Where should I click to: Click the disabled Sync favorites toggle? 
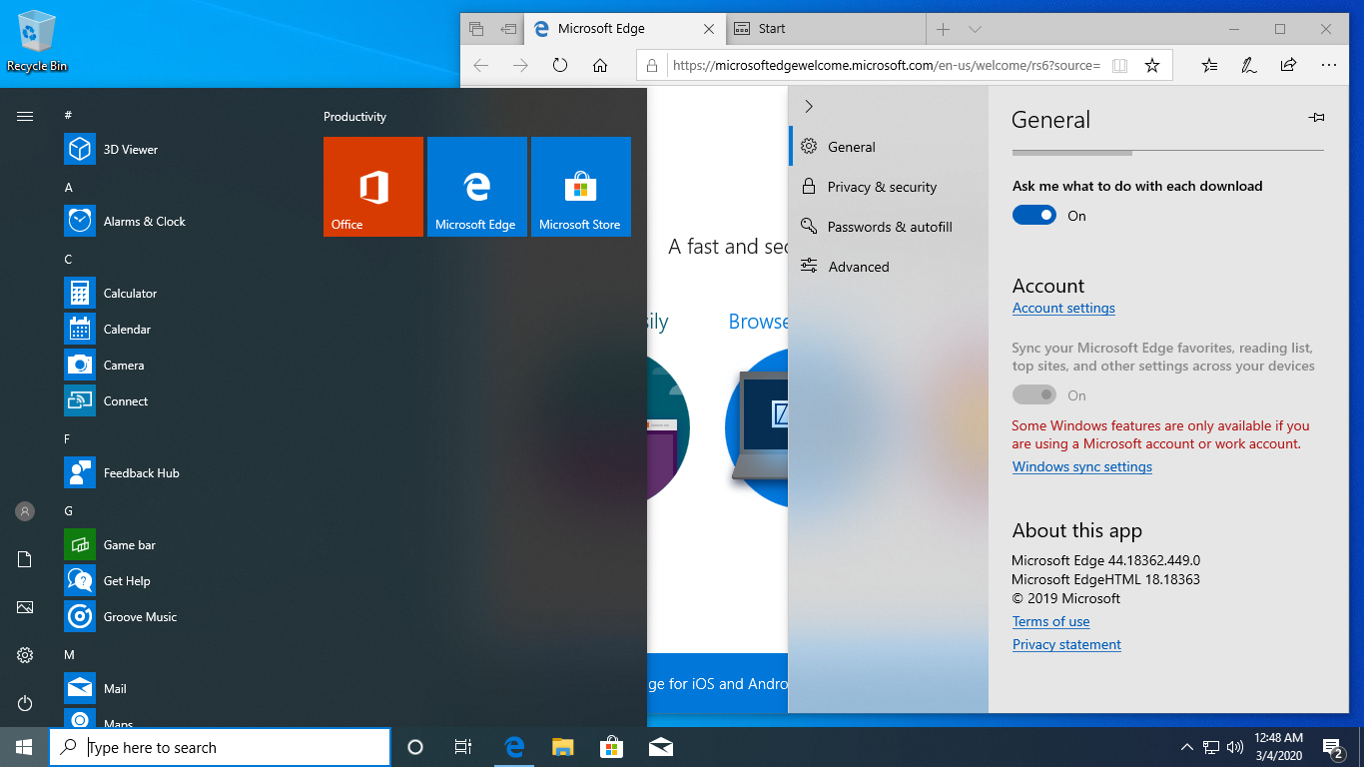[x=1034, y=395]
